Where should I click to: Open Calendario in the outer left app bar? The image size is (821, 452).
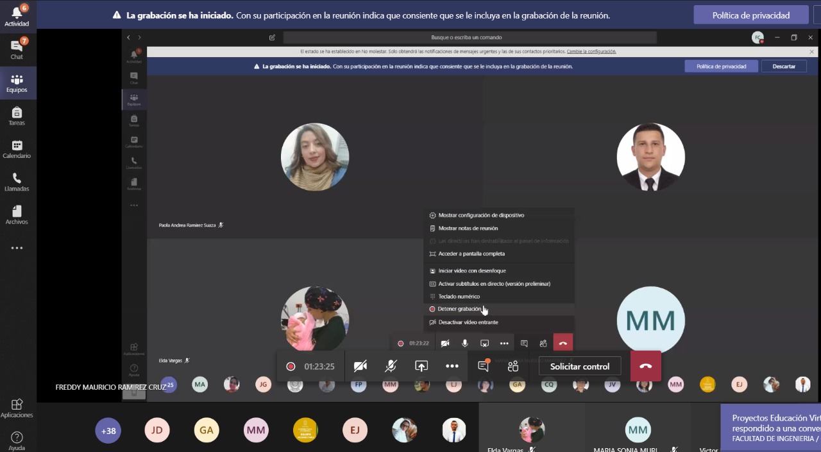pos(17,149)
